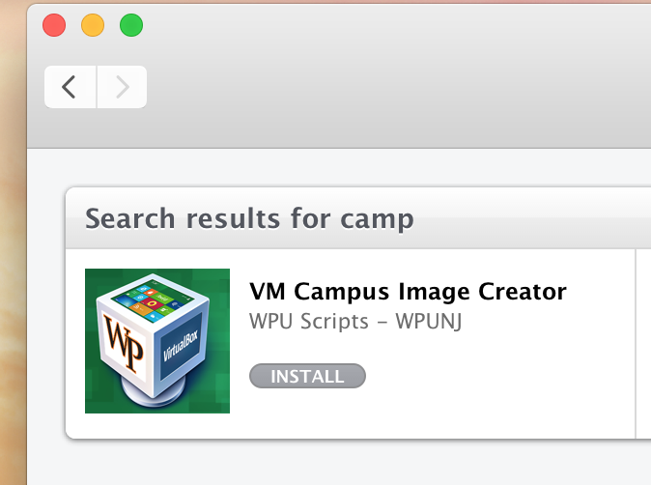
Task: Zoom the window with the green button
Action: (131, 25)
